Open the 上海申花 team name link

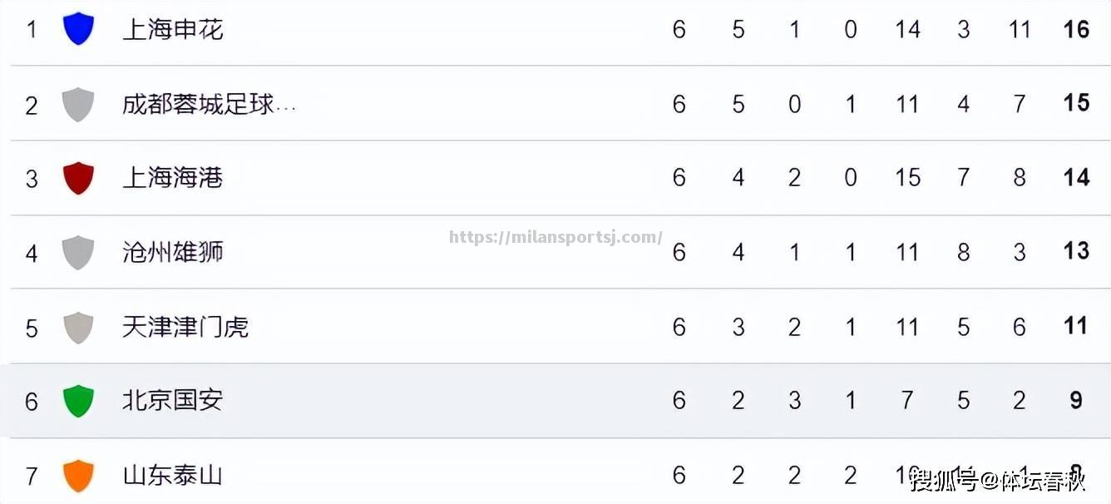click(x=173, y=30)
